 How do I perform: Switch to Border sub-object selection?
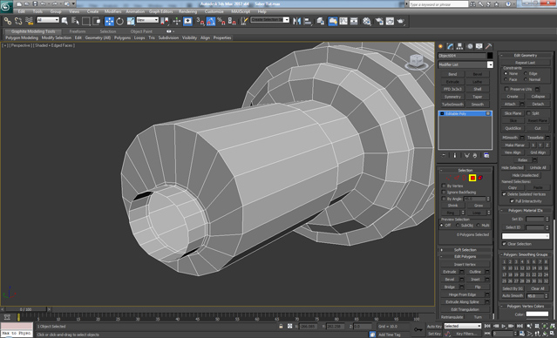click(465, 178)
